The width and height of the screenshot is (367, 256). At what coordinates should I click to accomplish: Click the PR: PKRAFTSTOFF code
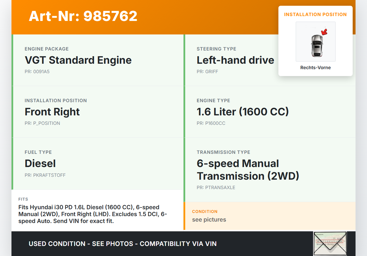(x=45, y=175)
